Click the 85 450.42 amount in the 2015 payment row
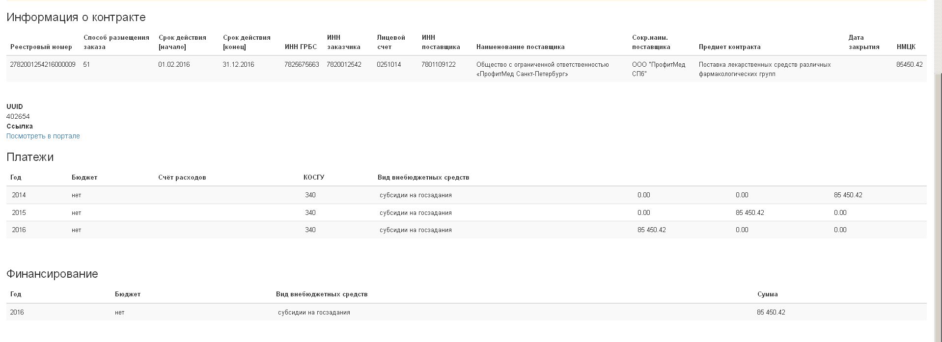This screenshot has width=942, height=342. [x=749, y=213]
